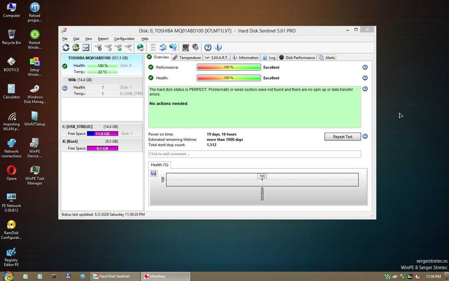Click the IrfanView taskbar button
Viewport: 449px width, 281px height.
166,277
